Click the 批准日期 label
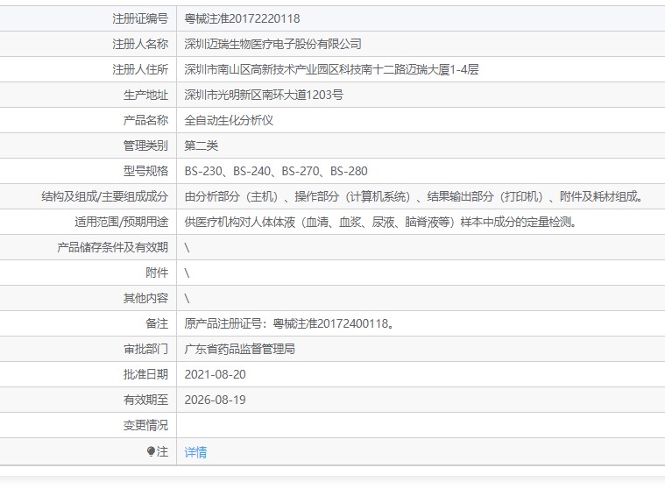 pyautogui.click(x=146, y=375)
